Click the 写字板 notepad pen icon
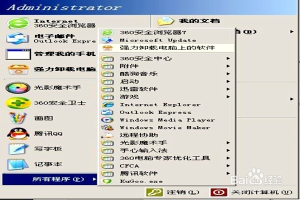 pyautogui.click(x=18, y=149)
